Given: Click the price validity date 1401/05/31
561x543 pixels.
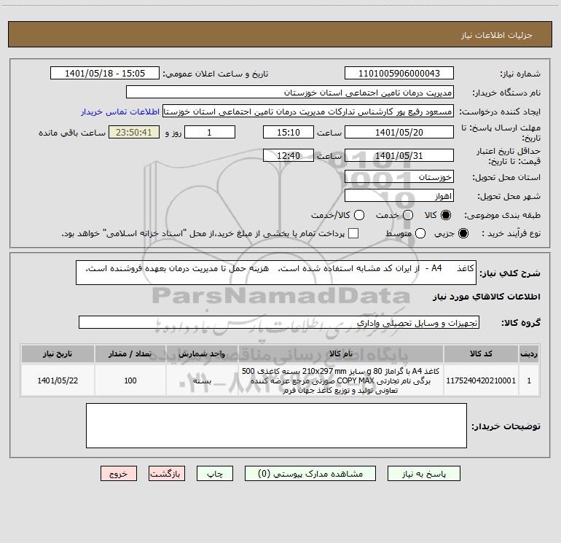Looking at the screenshot, I should click(x=399, y=155).
